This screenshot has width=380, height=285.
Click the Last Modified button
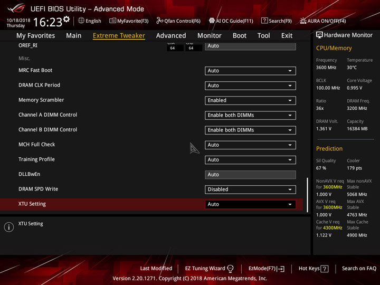[156, 269]
